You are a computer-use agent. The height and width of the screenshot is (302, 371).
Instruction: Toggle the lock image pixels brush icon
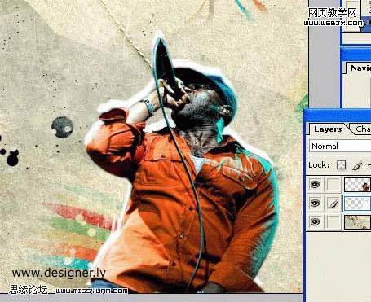click(x=357, y=165)
